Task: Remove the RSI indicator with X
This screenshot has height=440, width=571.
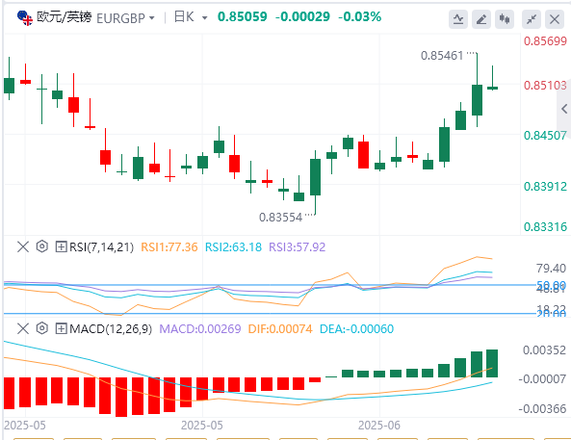Action: coord(23,246)
